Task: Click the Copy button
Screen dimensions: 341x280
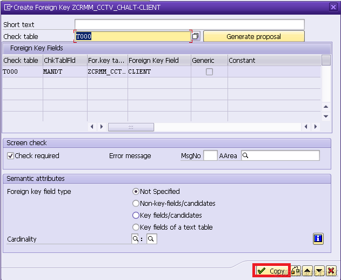Action: (x=271, y=271)
